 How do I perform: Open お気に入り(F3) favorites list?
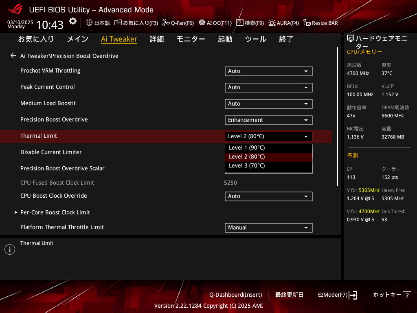pos(136,23)
